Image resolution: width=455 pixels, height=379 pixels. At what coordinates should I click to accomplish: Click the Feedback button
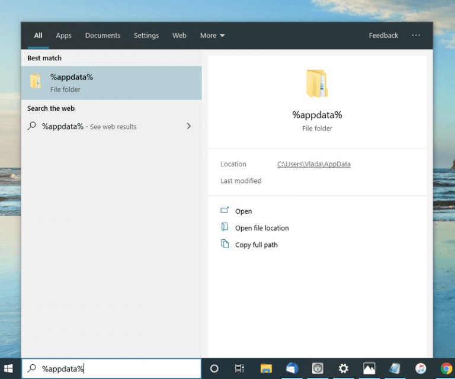point(383,36)
